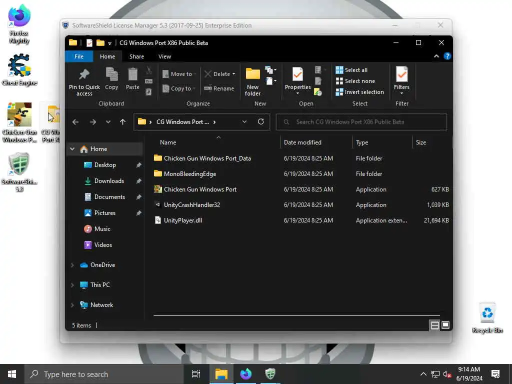Open the File menu tab
The image size is (512, 384).
tap(79, 56)
